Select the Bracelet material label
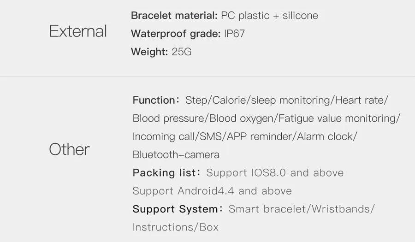The height and width of the screenshot is (242, 415). 174,16
